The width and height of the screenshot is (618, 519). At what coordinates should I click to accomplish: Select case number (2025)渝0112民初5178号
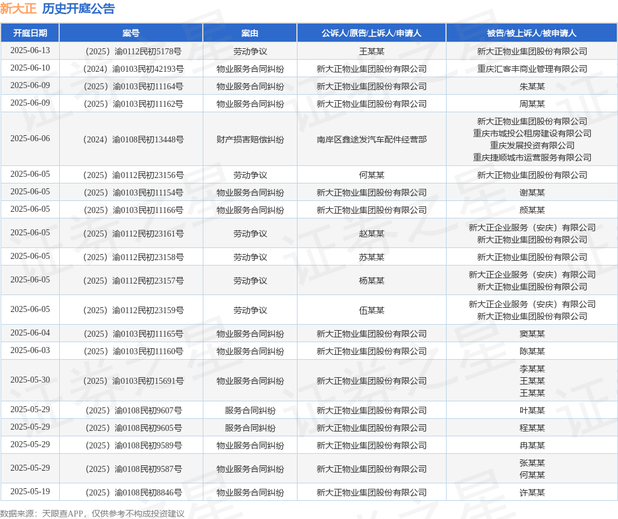(133, 51)
